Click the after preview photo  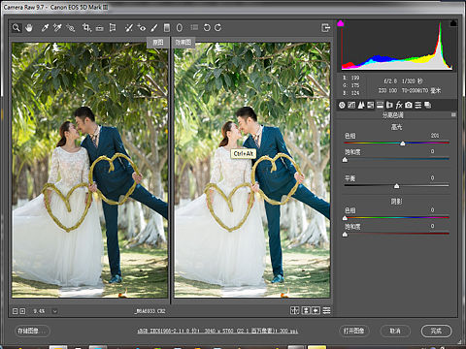(252, 170)
